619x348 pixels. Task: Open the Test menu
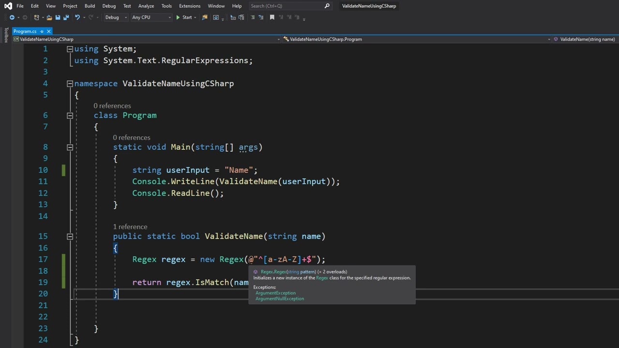point(127,6)
